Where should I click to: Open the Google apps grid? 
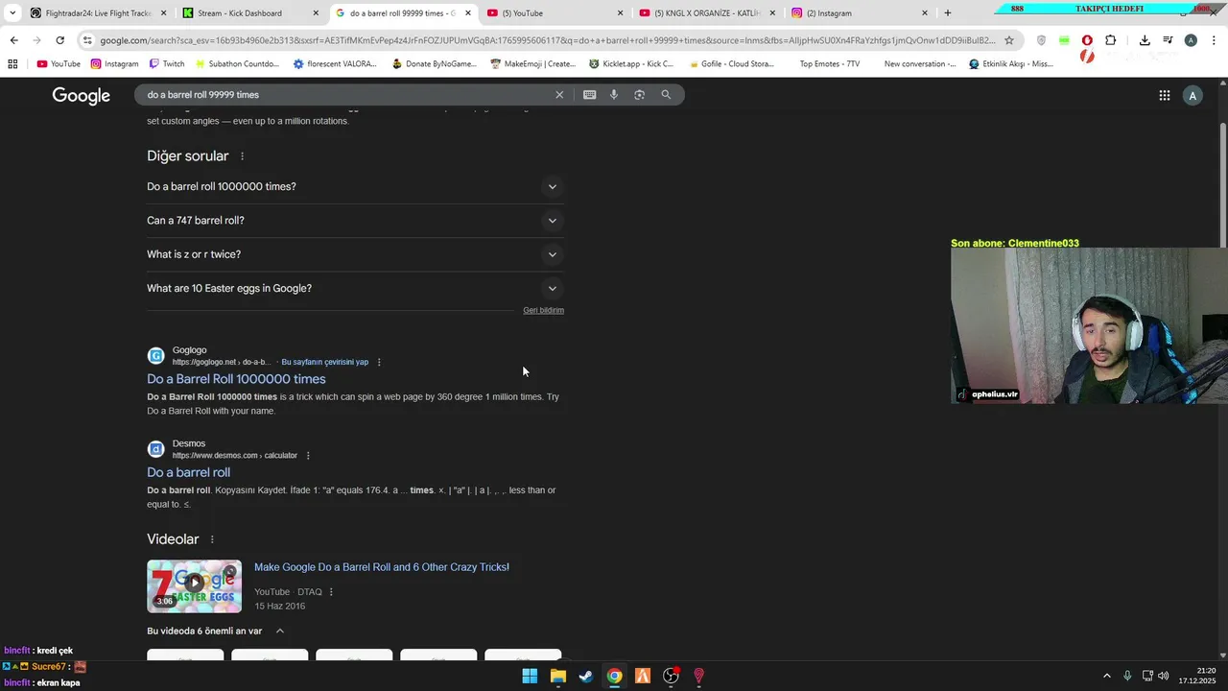click(1164, 95)
